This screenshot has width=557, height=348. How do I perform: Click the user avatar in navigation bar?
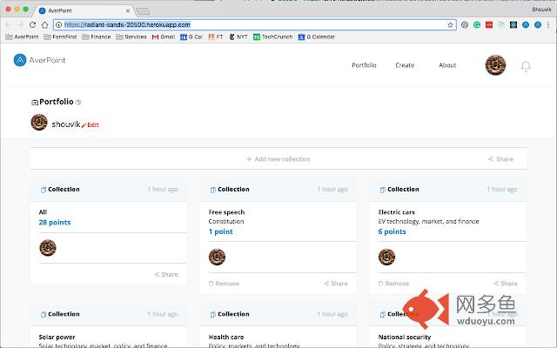(x=496, y=66)
